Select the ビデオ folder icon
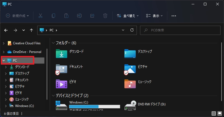The width and height of the screenshot is (224, 117). (62, 84)
